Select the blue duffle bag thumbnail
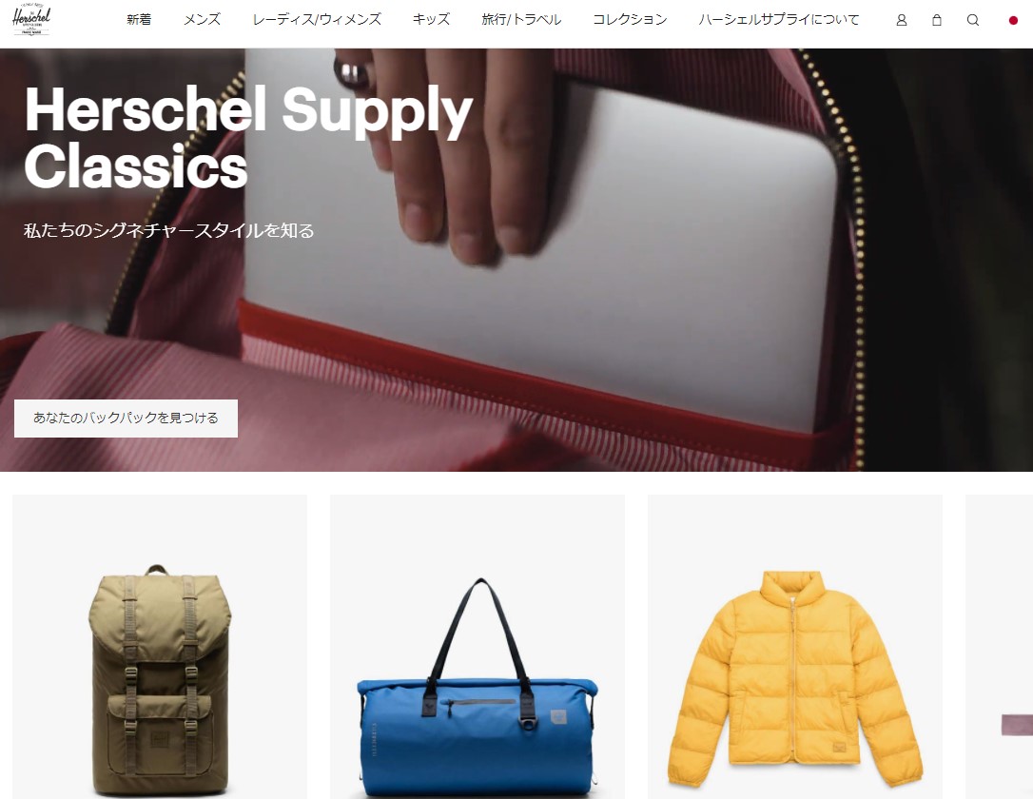This screenshot has width=1033, height=799. tap(477, 647)
